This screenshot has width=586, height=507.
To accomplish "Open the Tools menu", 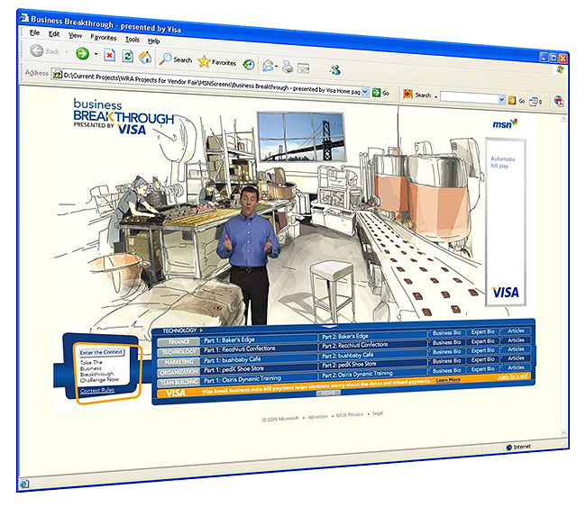I will click(133, 40).
